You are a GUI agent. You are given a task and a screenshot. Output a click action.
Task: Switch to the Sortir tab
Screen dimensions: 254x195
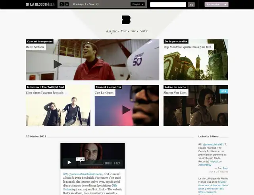pos(144,31)
